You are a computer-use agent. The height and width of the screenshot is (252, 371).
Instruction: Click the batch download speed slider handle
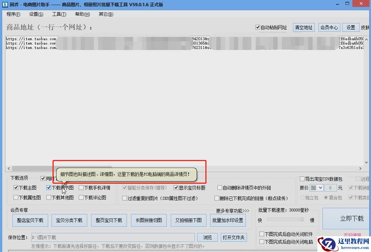tap(302, 219)
